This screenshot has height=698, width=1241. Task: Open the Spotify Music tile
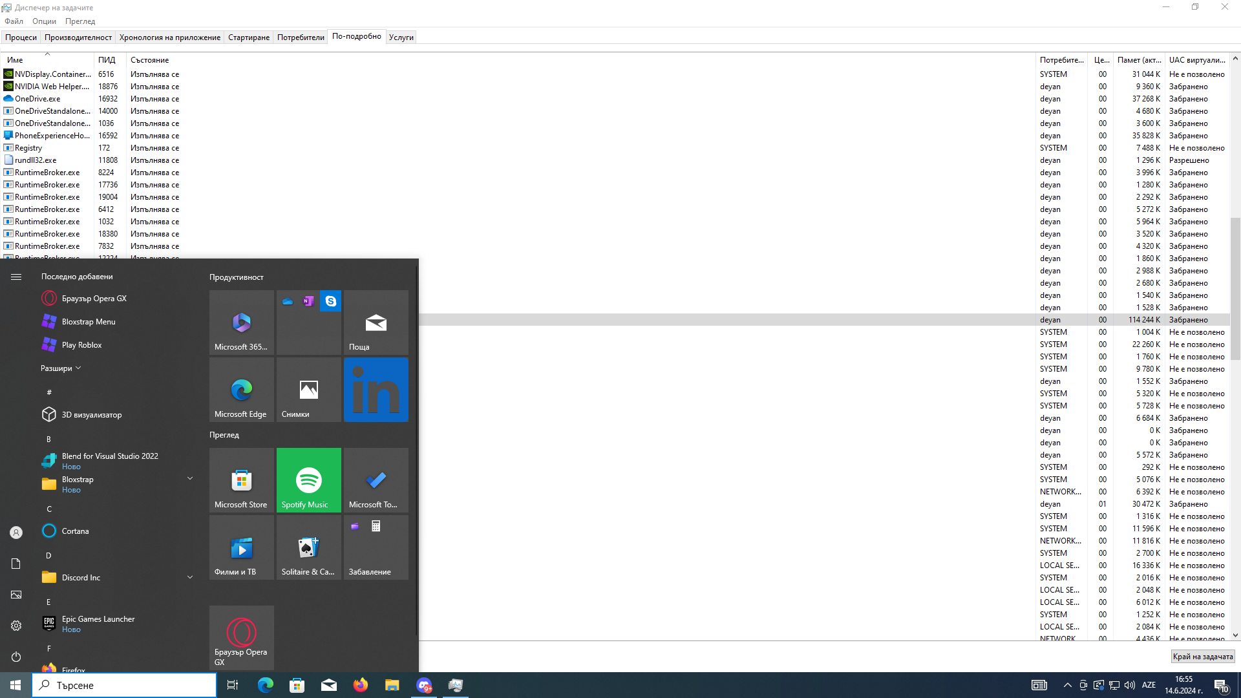click(308, 480)
